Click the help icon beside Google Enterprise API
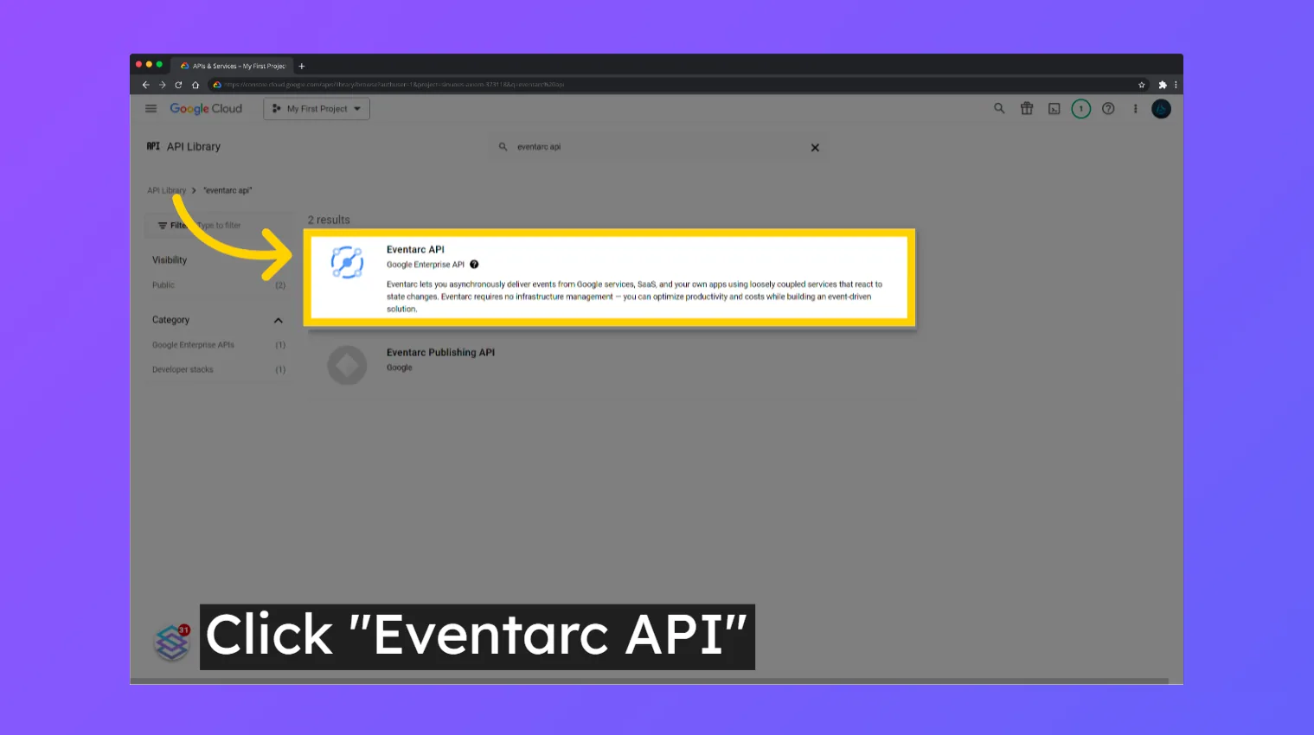 (474, 265)
